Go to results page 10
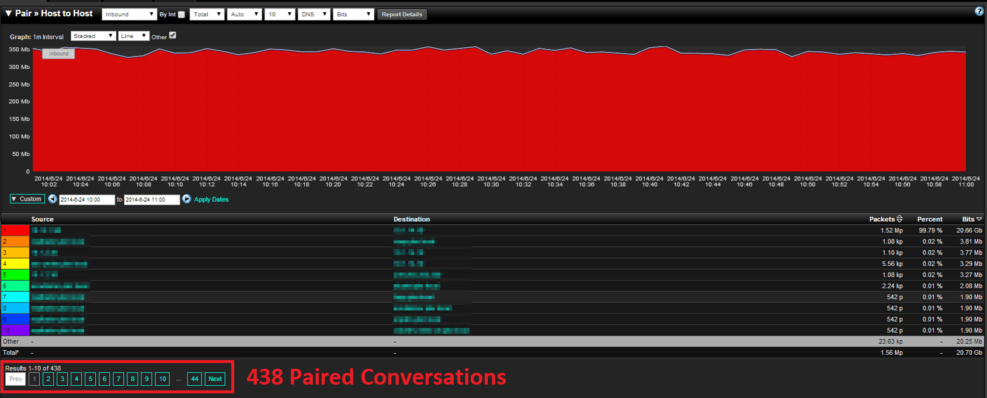Screen dimensions: 987x398 162,379
